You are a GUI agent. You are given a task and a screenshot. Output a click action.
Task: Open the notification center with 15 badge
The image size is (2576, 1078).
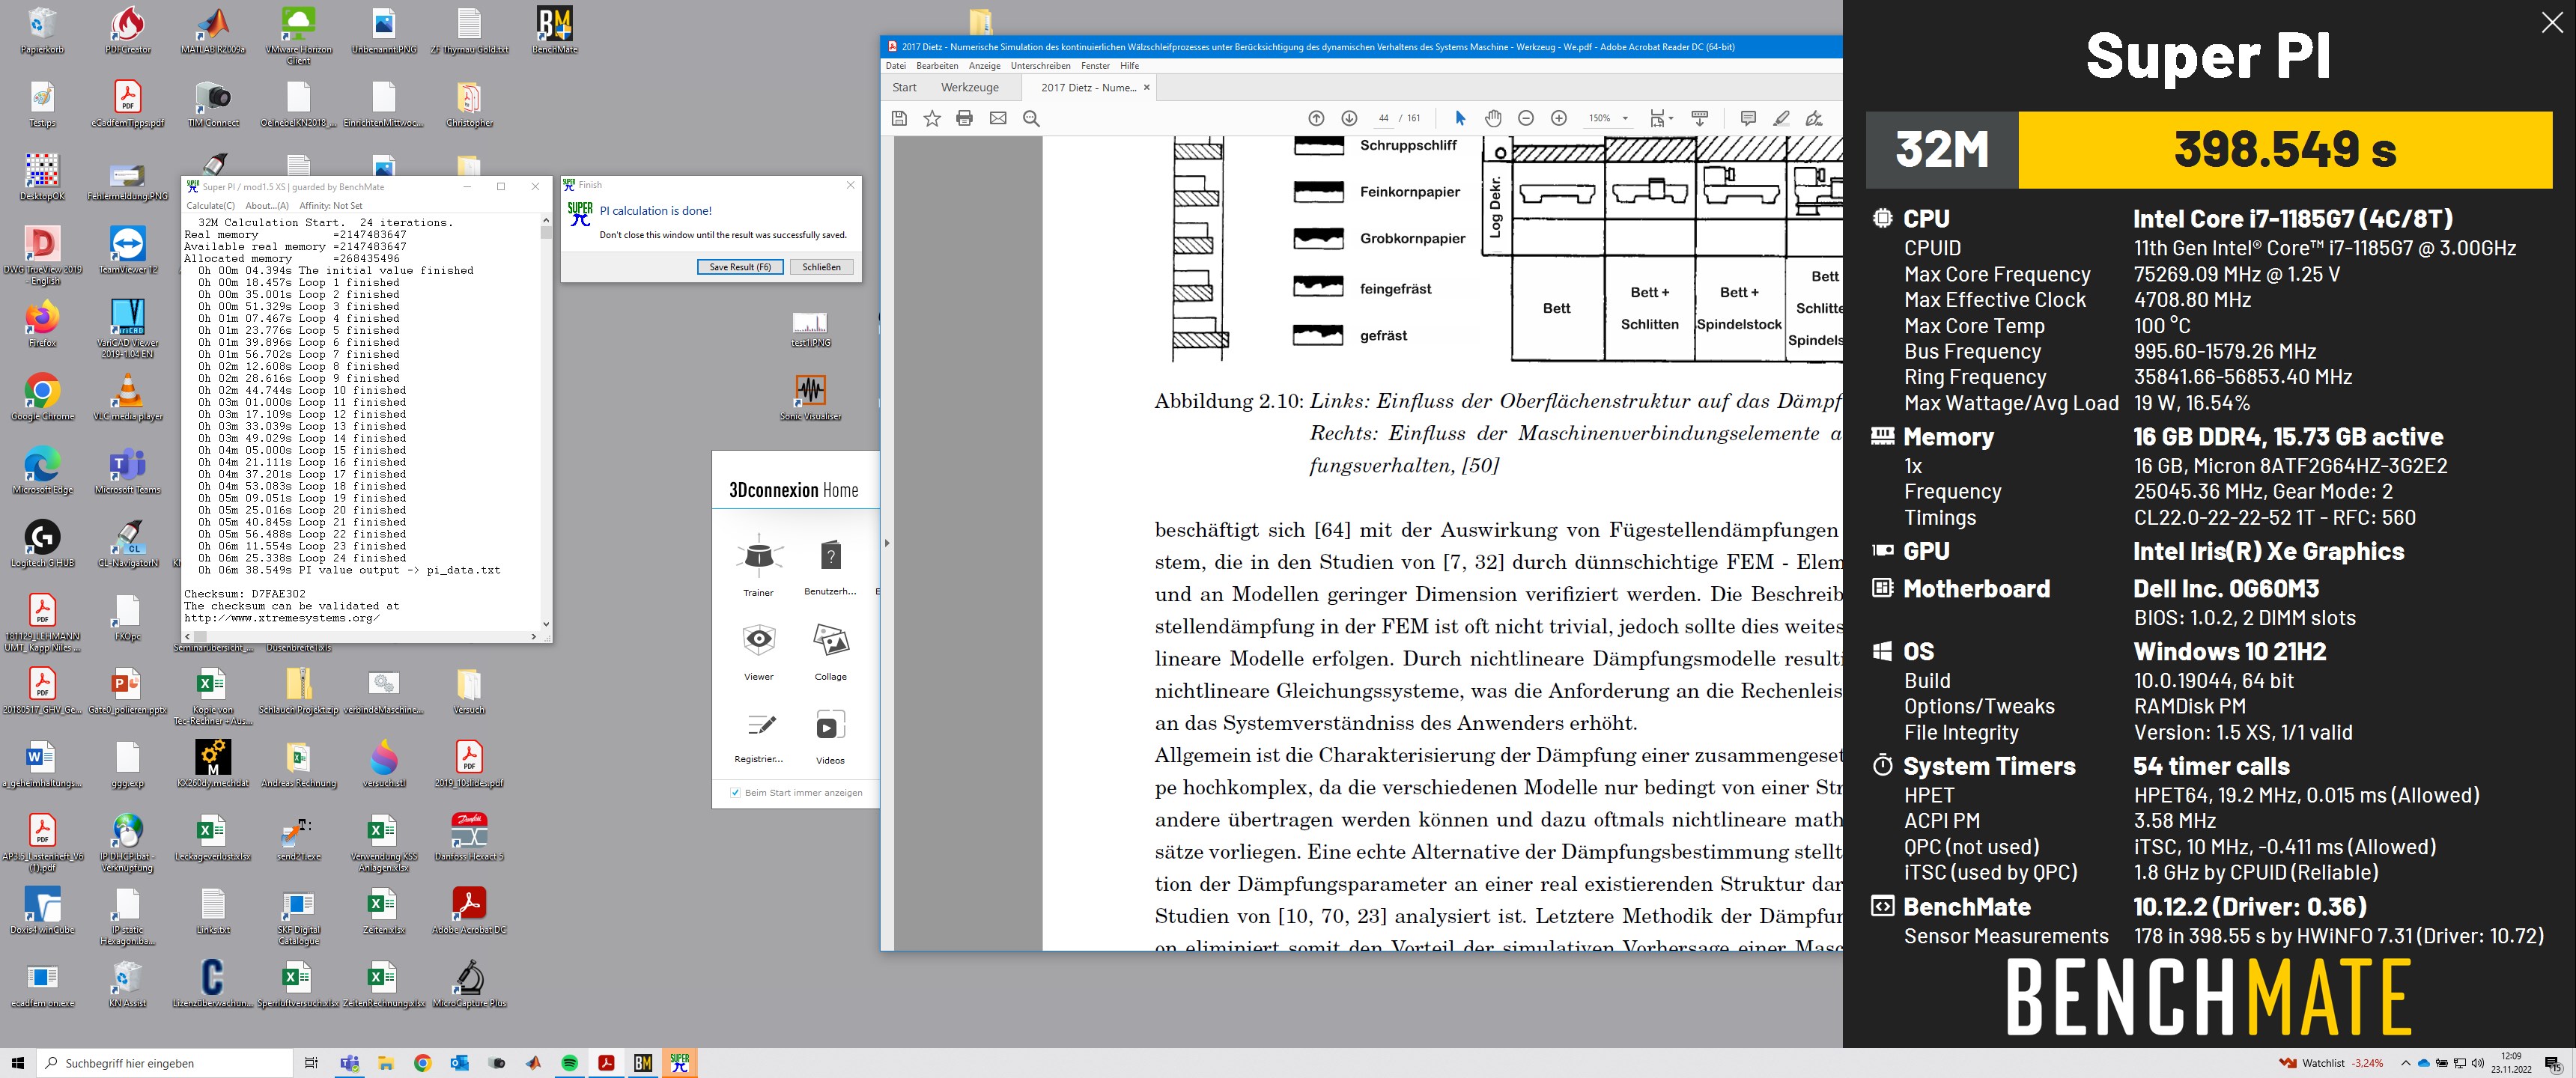tap(2553, 1063)
